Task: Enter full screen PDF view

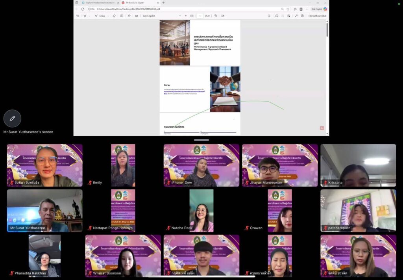Action: (296, 16)
